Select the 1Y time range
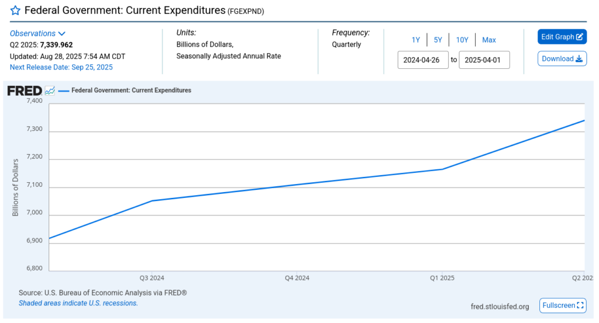This screenshot has width=599, height=323. coord(415,40)
